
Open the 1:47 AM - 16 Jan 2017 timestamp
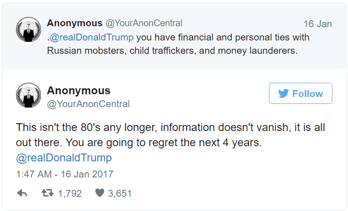pos(64,174)
